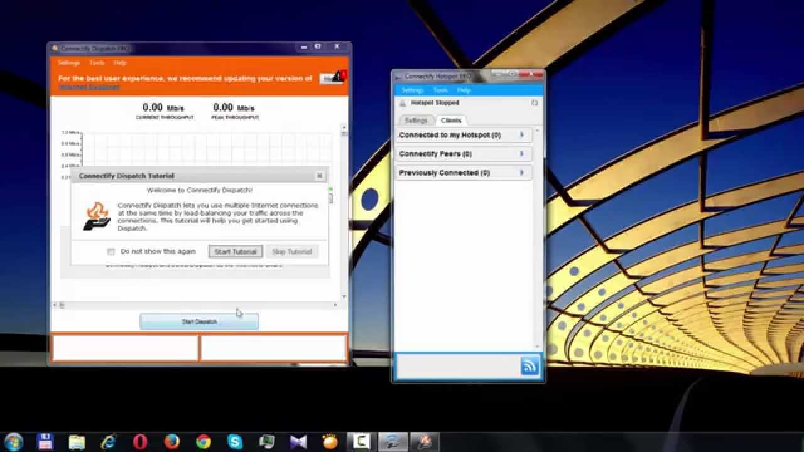Open the monitor icon app on taskbar

point(266,442)
